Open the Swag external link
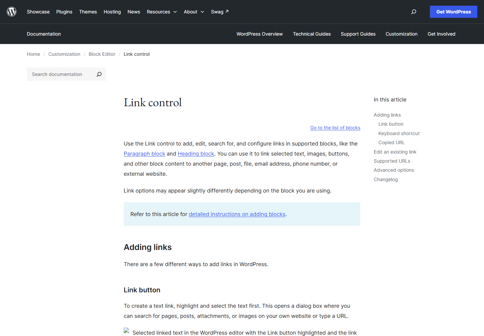 (x=220, y=12)
